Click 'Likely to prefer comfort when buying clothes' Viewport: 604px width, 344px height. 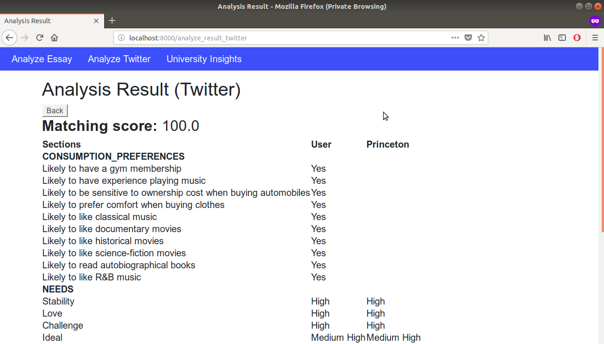(x=133, y=205)
